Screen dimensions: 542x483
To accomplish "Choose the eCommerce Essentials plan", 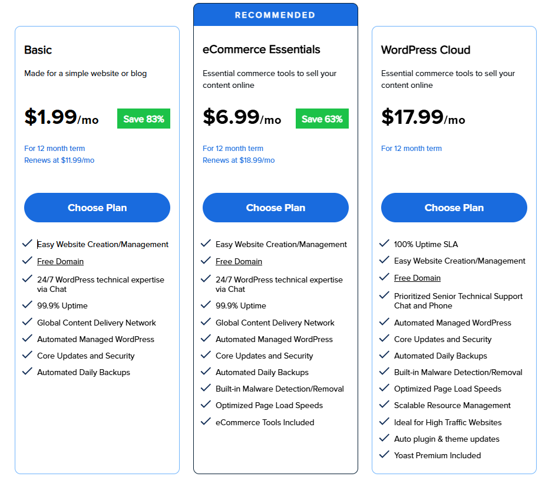I will click(276, 208).
